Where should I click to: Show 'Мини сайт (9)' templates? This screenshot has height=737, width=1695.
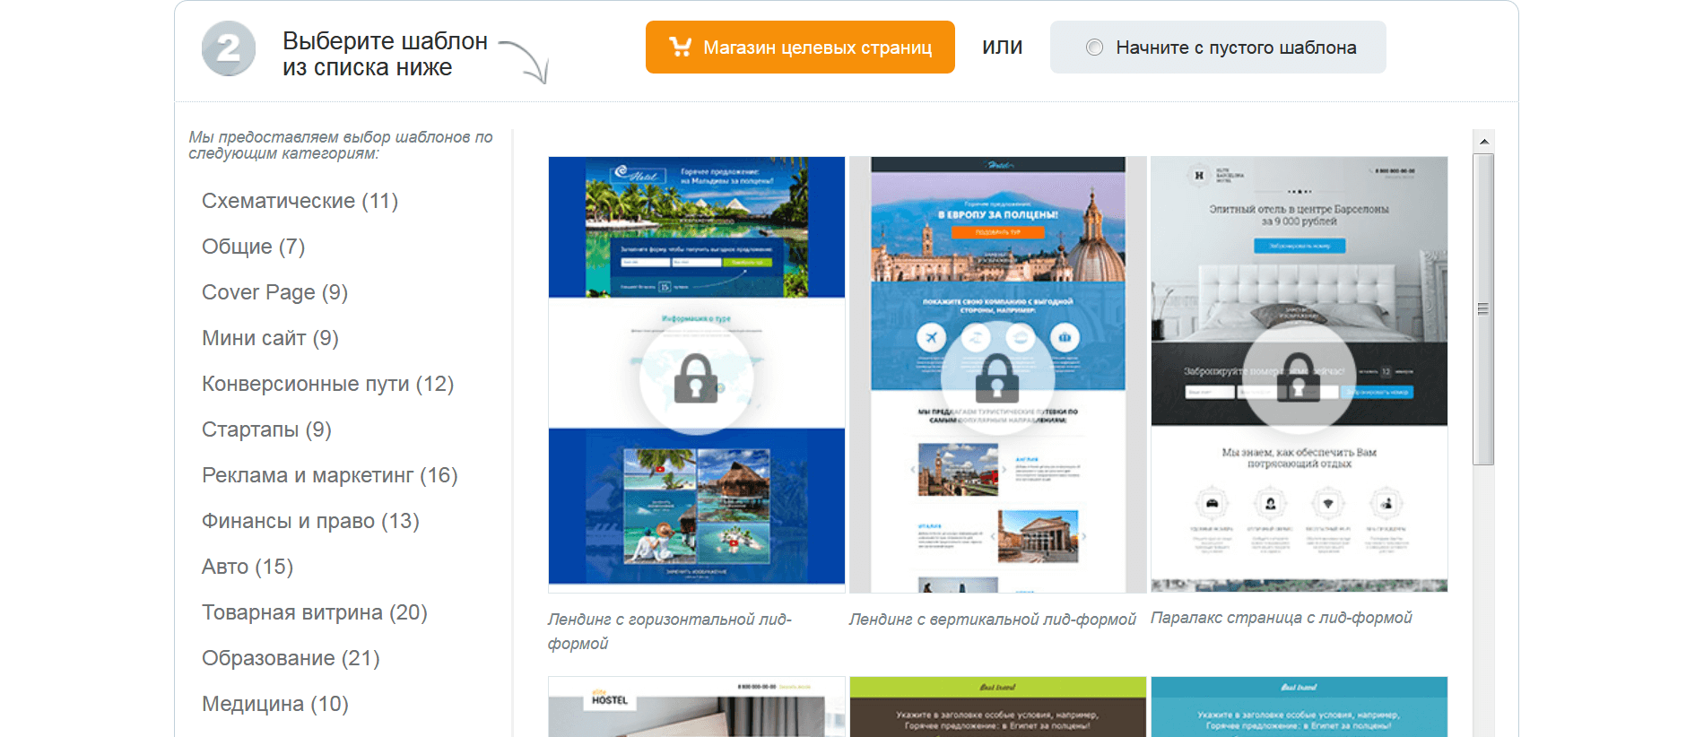point(270,338)
